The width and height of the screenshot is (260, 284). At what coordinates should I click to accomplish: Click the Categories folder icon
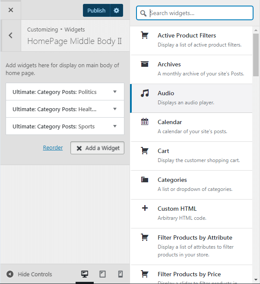pyautogui.click(x=145, y=179)
